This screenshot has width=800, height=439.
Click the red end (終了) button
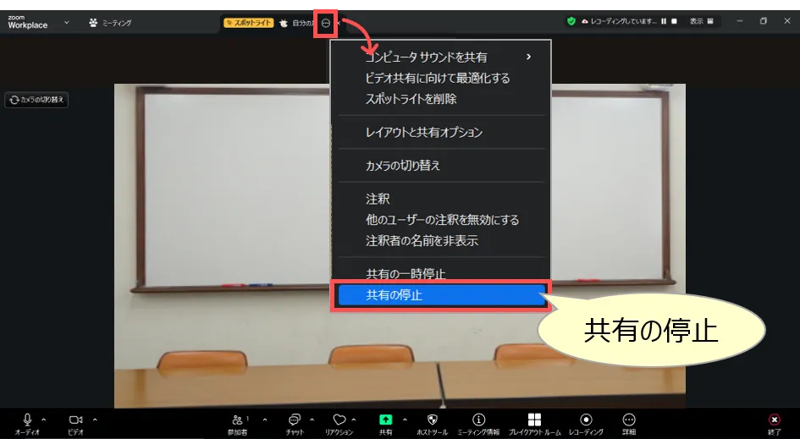(774, 420)
